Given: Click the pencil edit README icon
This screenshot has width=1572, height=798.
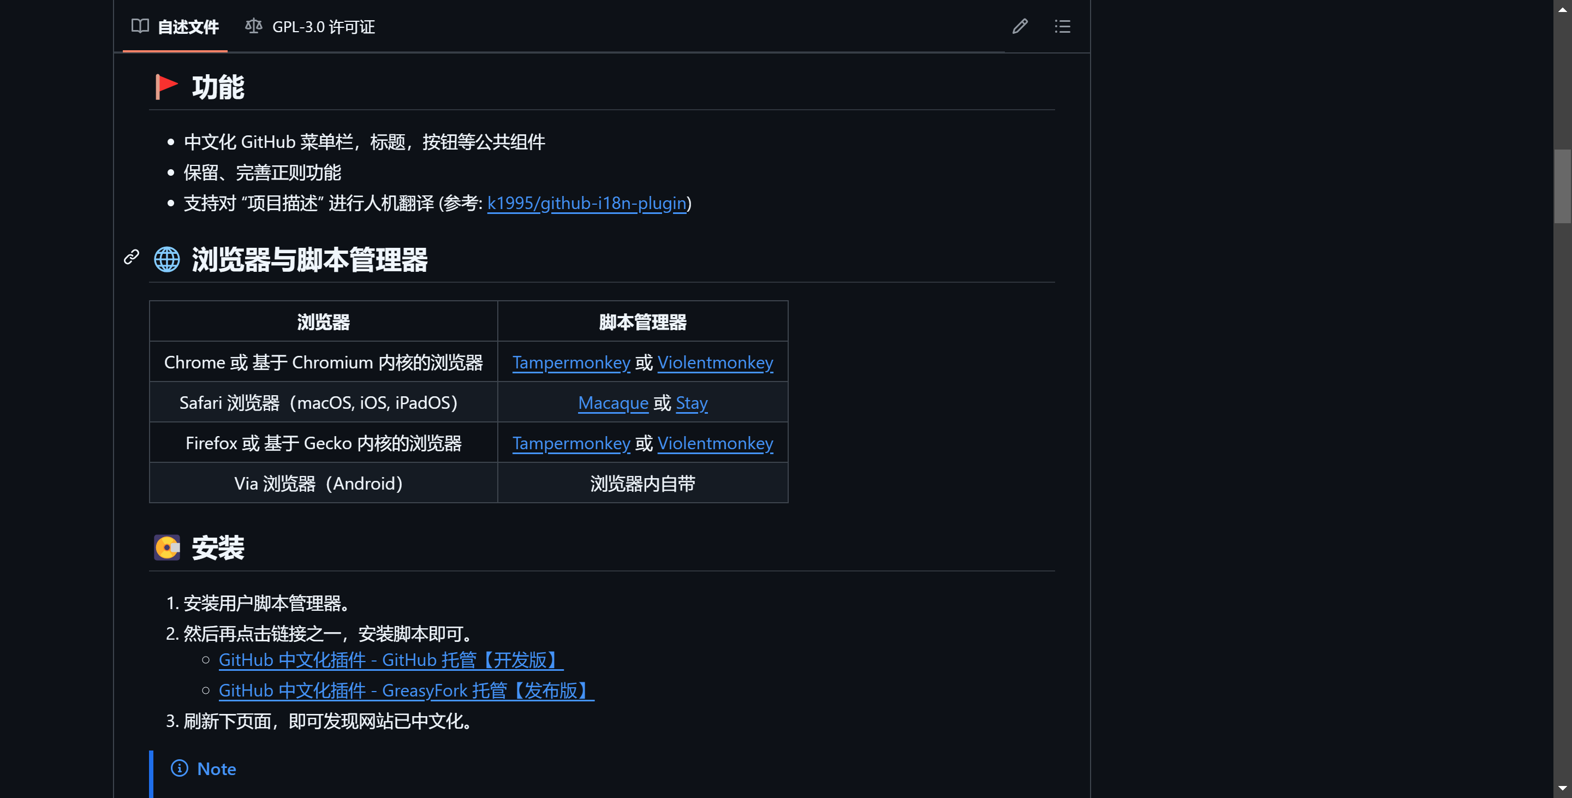Looking at the screenshot, I should 1020,26.
